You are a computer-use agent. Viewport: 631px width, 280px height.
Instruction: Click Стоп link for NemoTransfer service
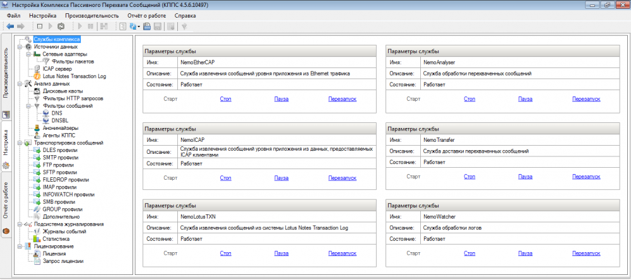coord(469,177)
